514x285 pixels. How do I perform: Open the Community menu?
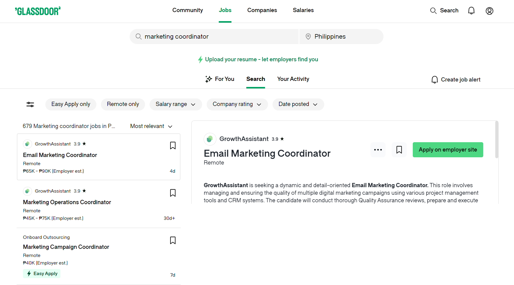click(x=188, y=10)
